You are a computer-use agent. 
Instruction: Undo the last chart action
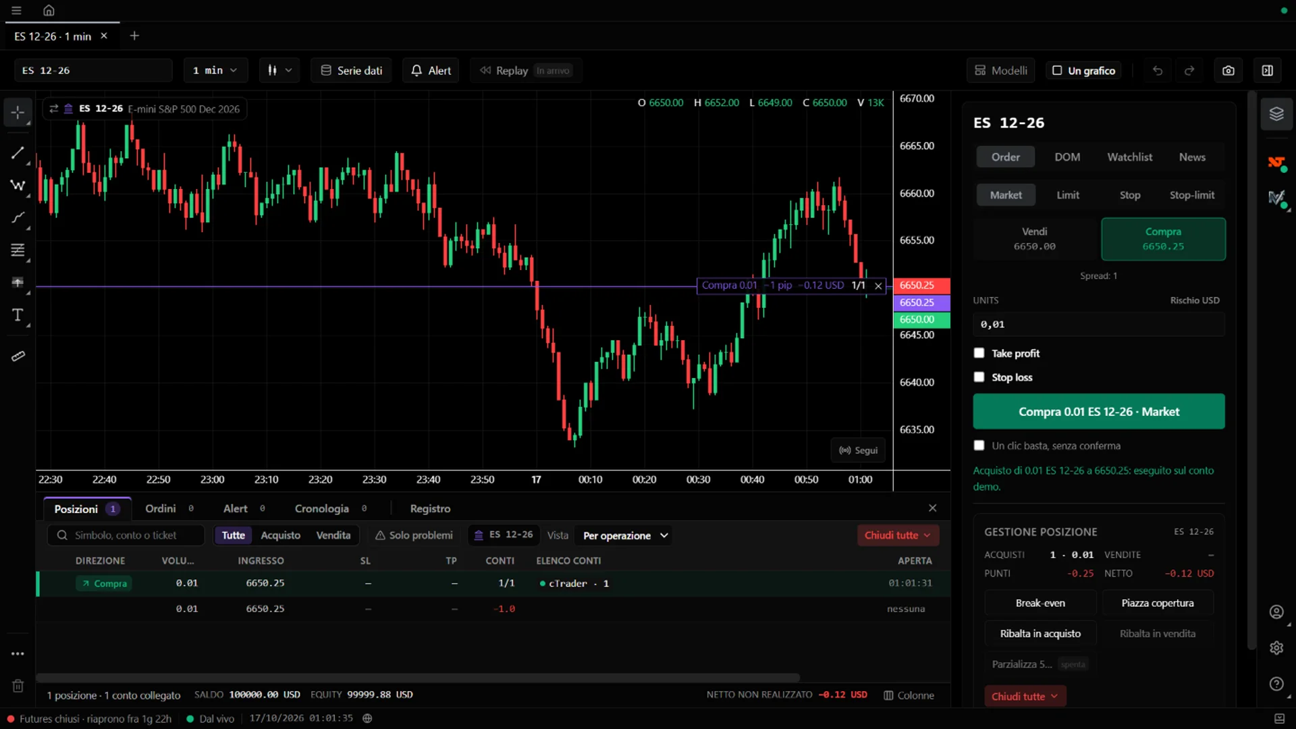(x=1158, y=70)
